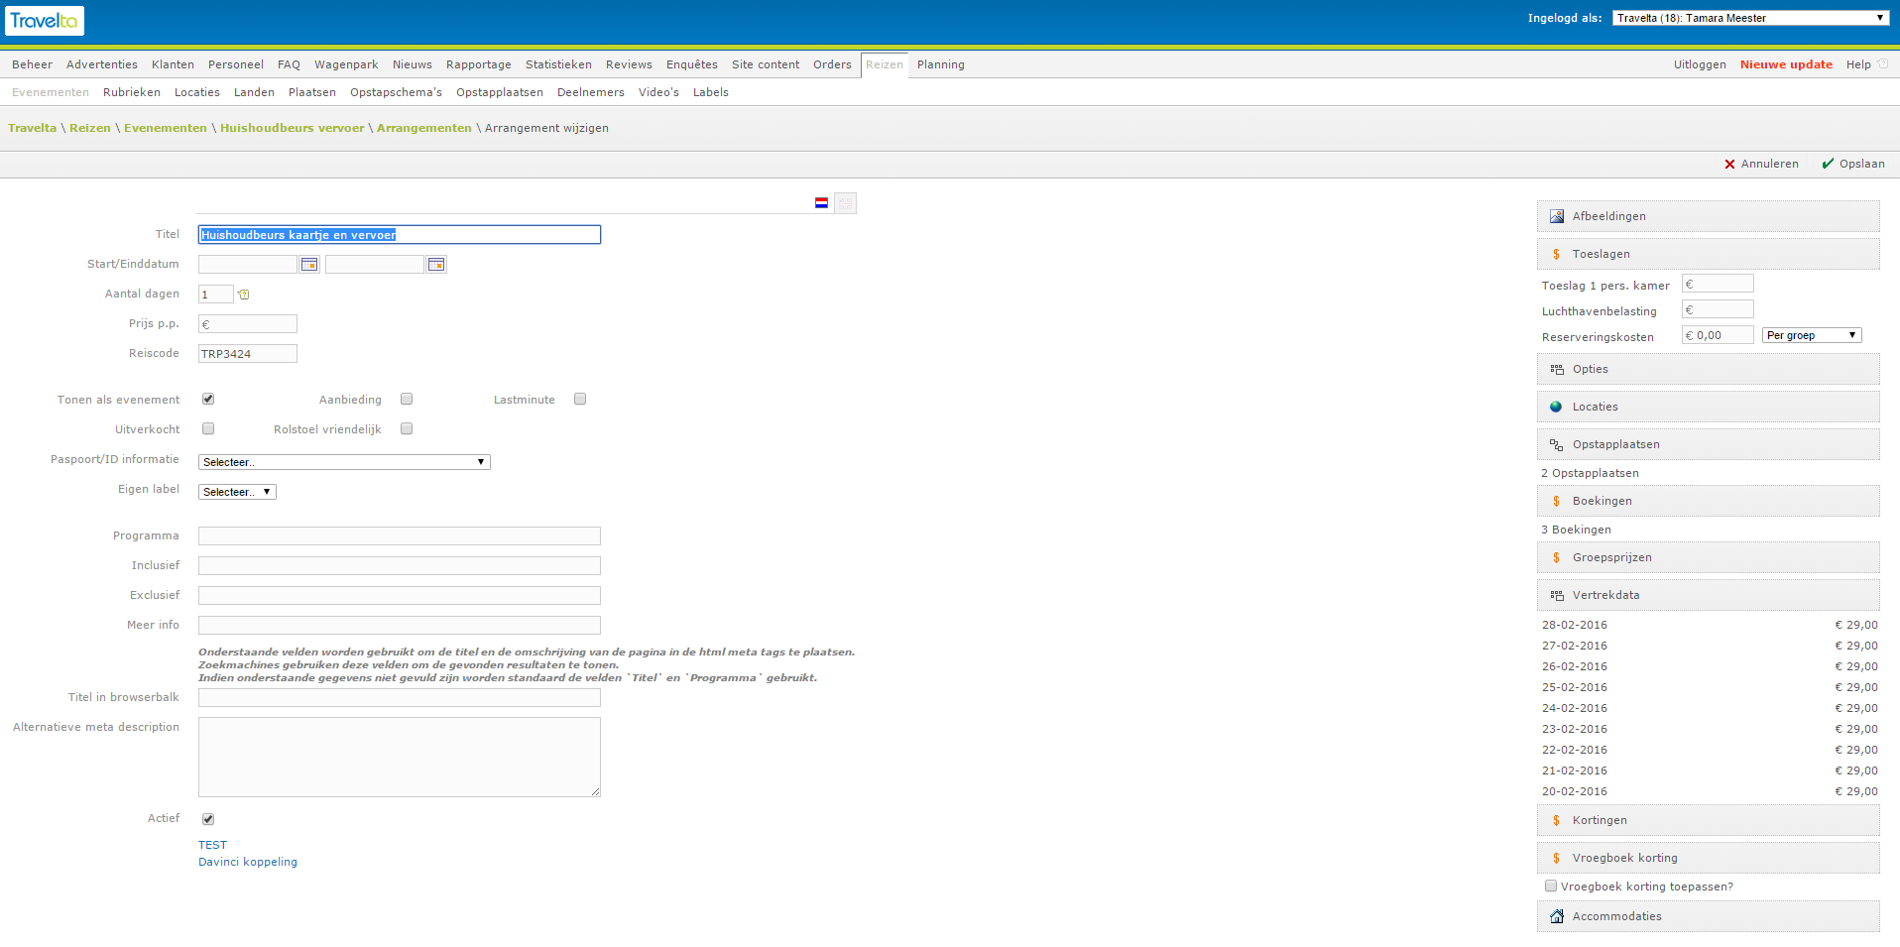Expand the Groepsprijzen panel
Viewport: 1900px width, 947px height.
tap(1708, 557)
